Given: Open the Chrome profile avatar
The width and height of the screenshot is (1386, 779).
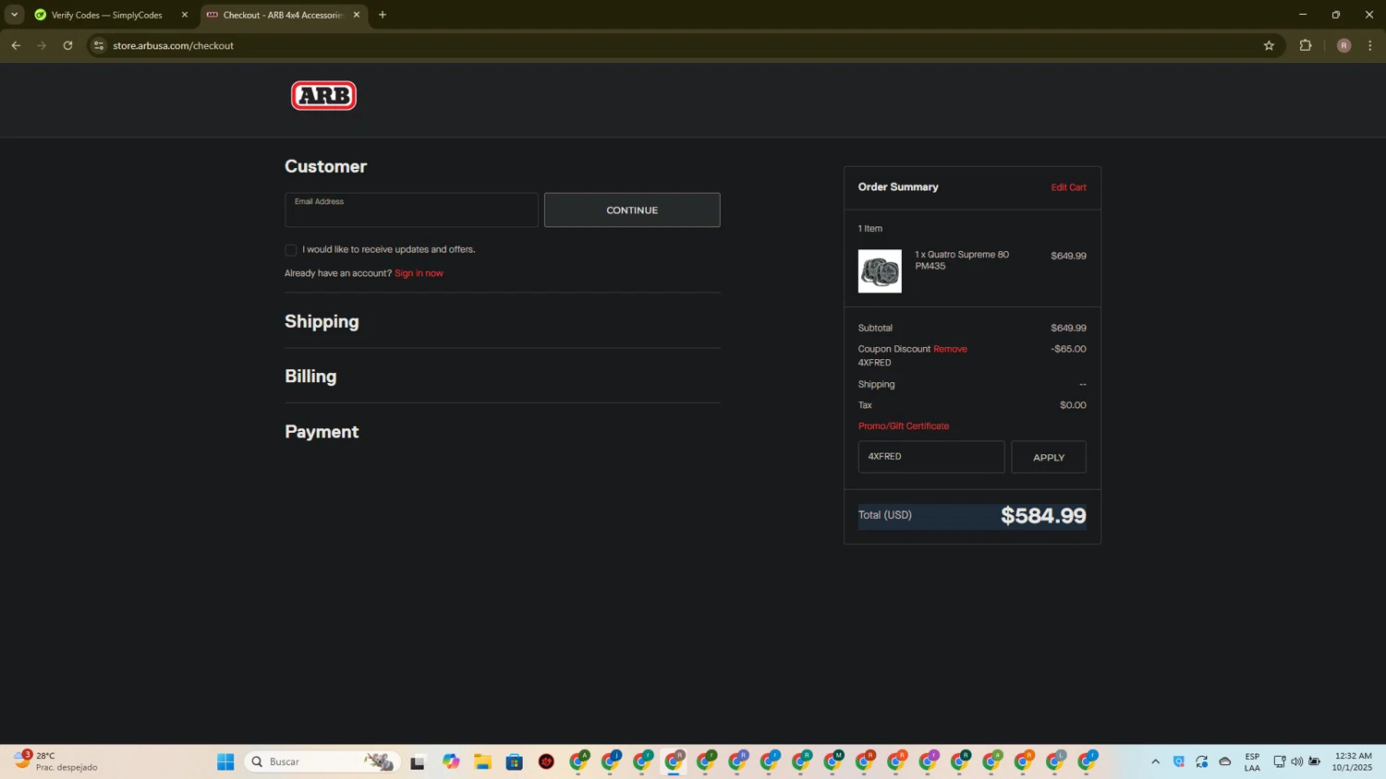Looking at the screenshot, I should coord(1343,45).
